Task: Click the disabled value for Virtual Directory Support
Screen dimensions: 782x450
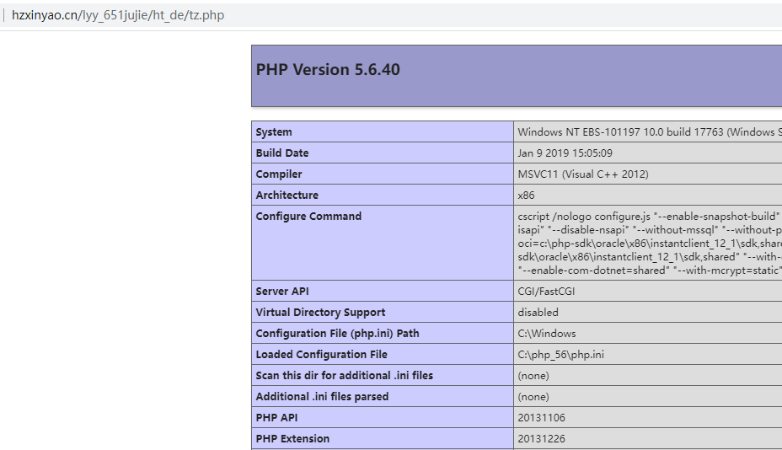Action: [538, 313]
